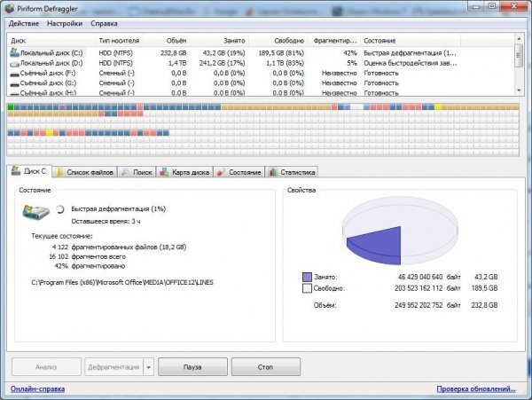Click the Свободно white color swatch
532x400 pixels.
[x=307, y=288]
